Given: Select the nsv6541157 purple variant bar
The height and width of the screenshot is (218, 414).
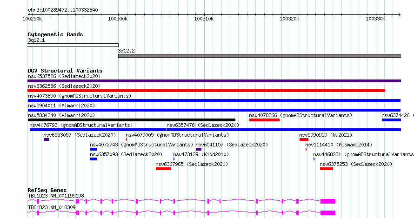Looking at the screenshot, I should pyautogui.click(x=199, y=149).
